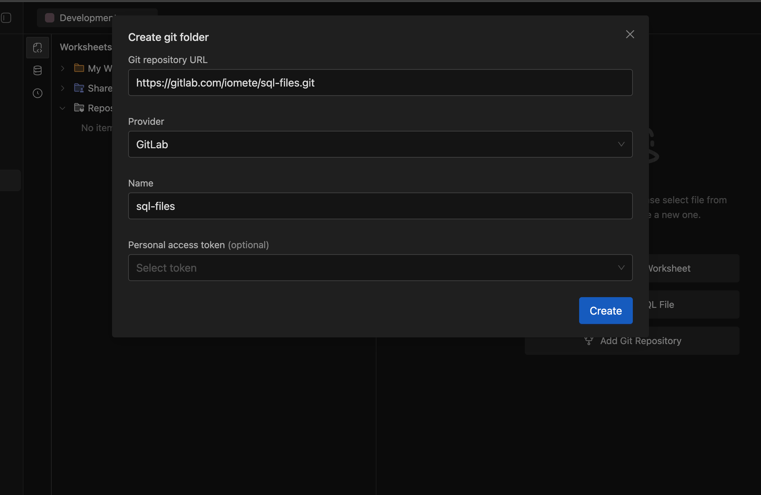Edit the Git repository URL field
Image resolution: width=761 pixels, height=495 pixels.
tap(380, 82)
